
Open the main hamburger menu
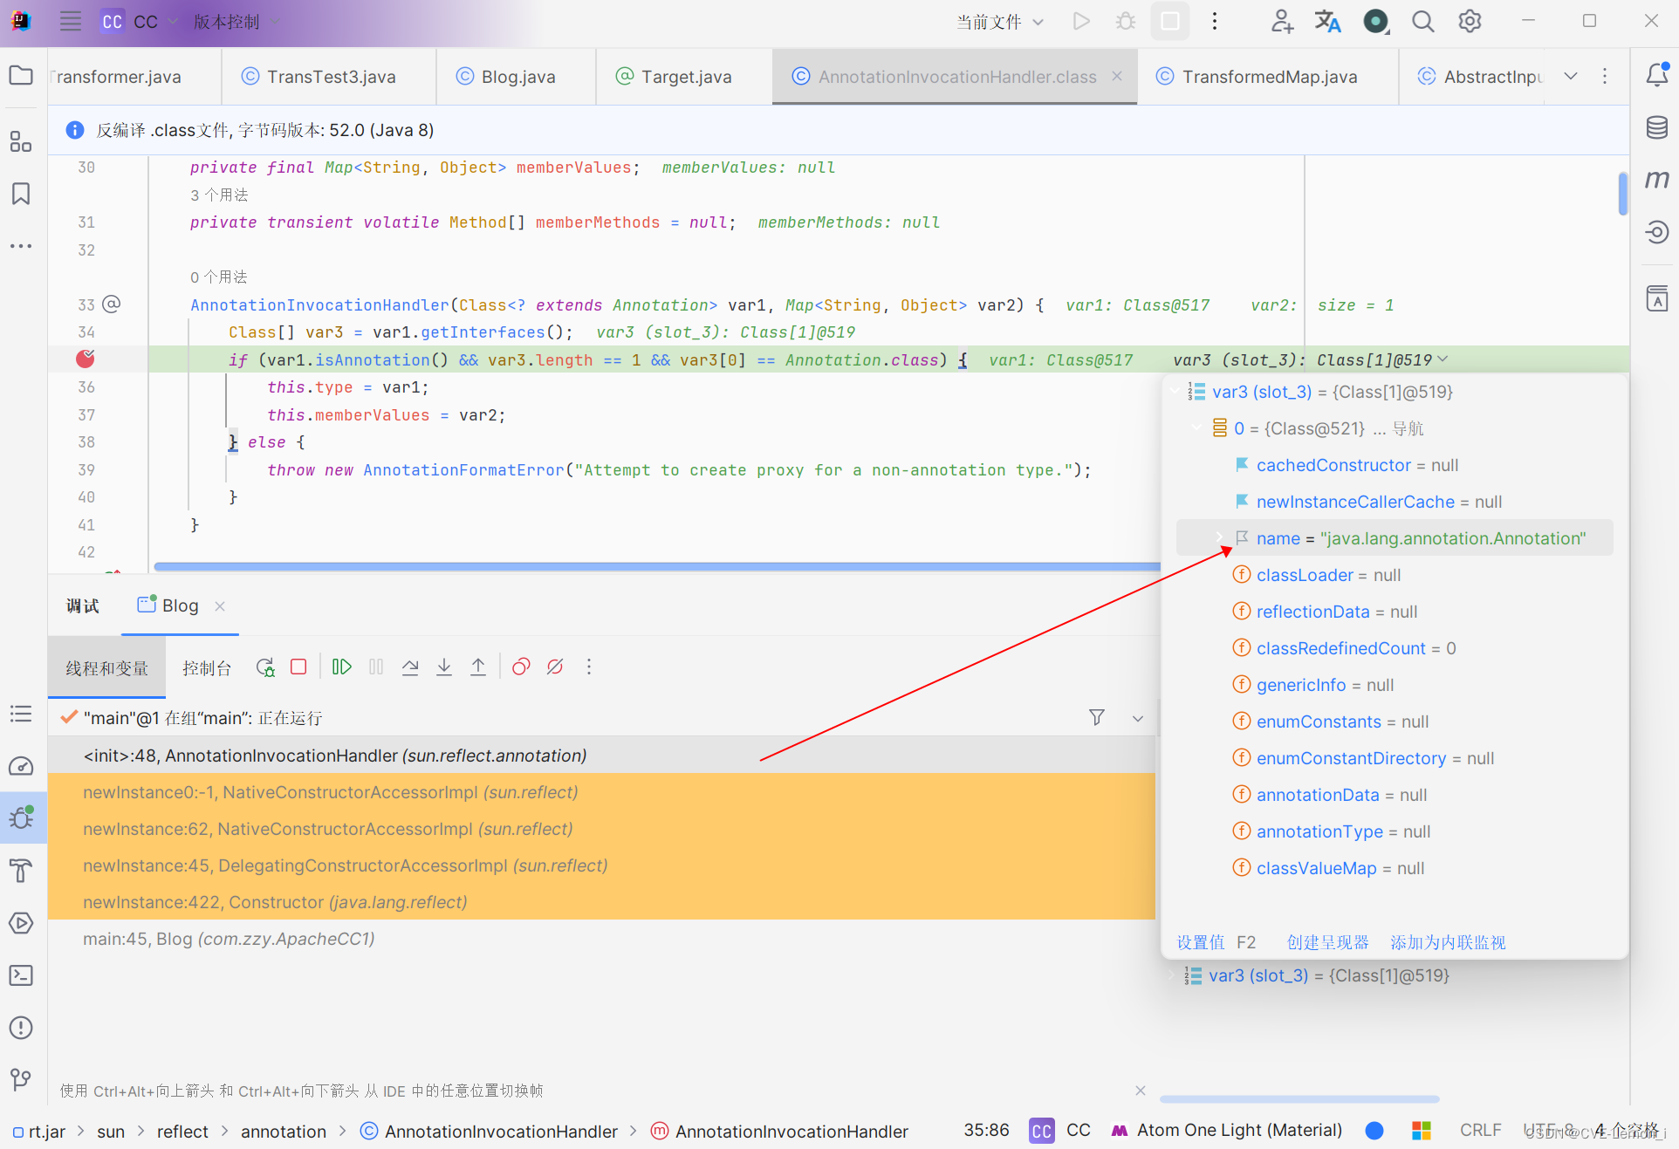(x=71, y=21)
